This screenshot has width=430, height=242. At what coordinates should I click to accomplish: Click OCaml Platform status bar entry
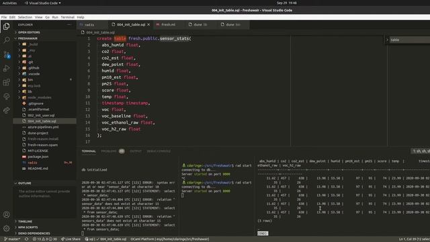170,239
